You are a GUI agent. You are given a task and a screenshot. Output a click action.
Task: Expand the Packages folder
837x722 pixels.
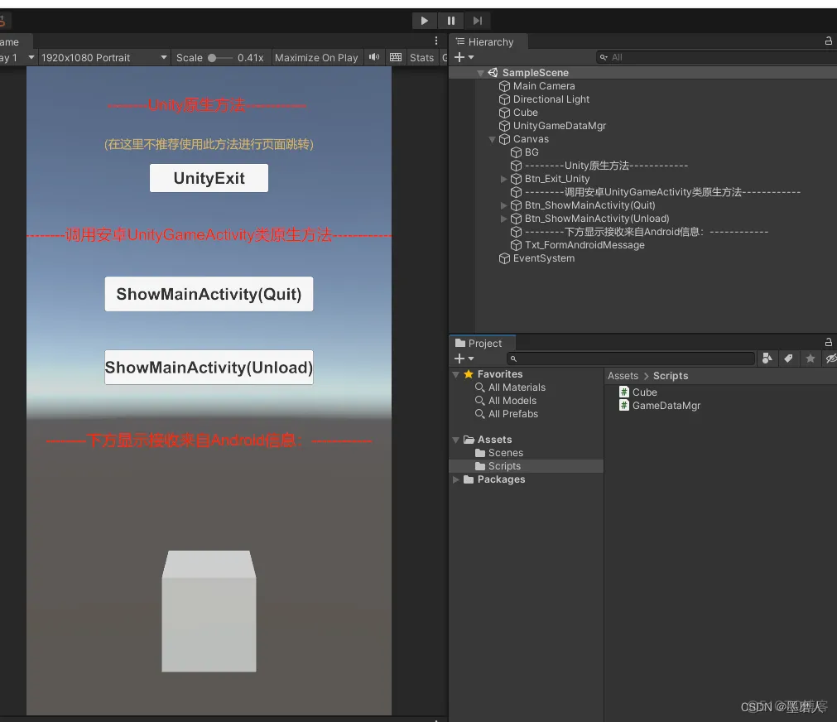click(456, 479)
